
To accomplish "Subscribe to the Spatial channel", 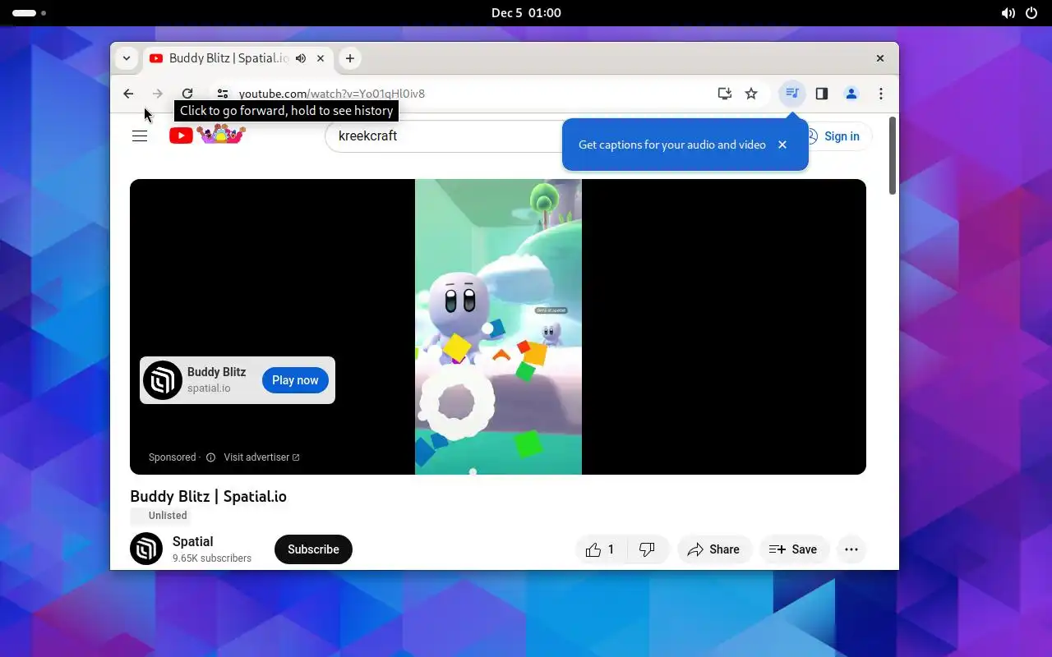I will 313,549.
